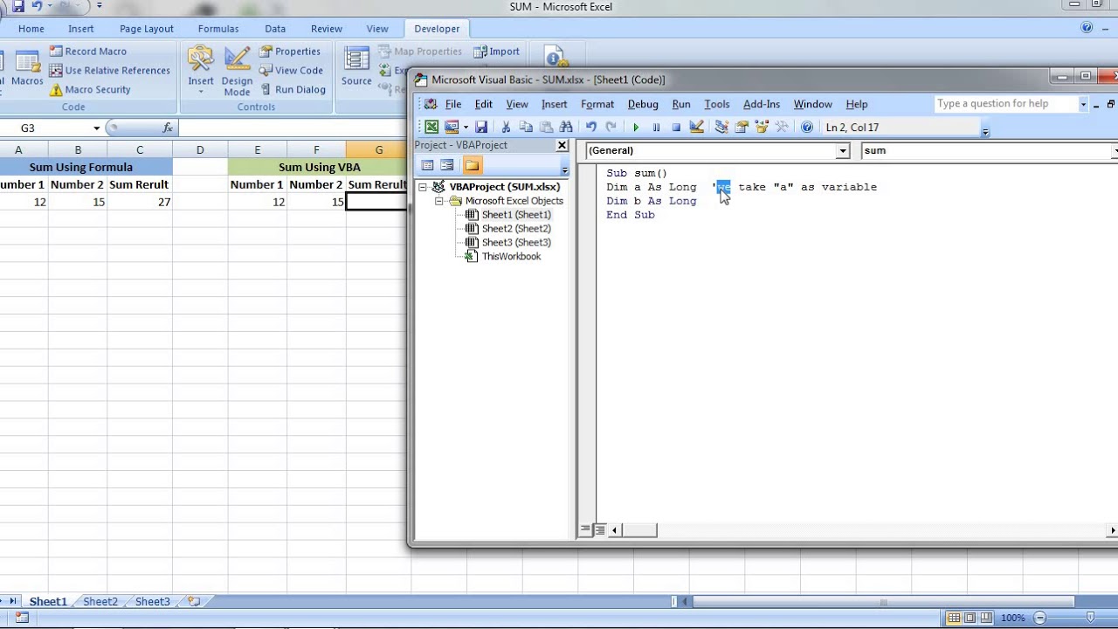Collapse the Microsoft Excel Objects folder
Screen dimensions: 1118x629
click(439, 201)
